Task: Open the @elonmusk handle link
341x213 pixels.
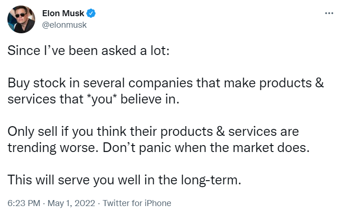Action: point(64,25)
